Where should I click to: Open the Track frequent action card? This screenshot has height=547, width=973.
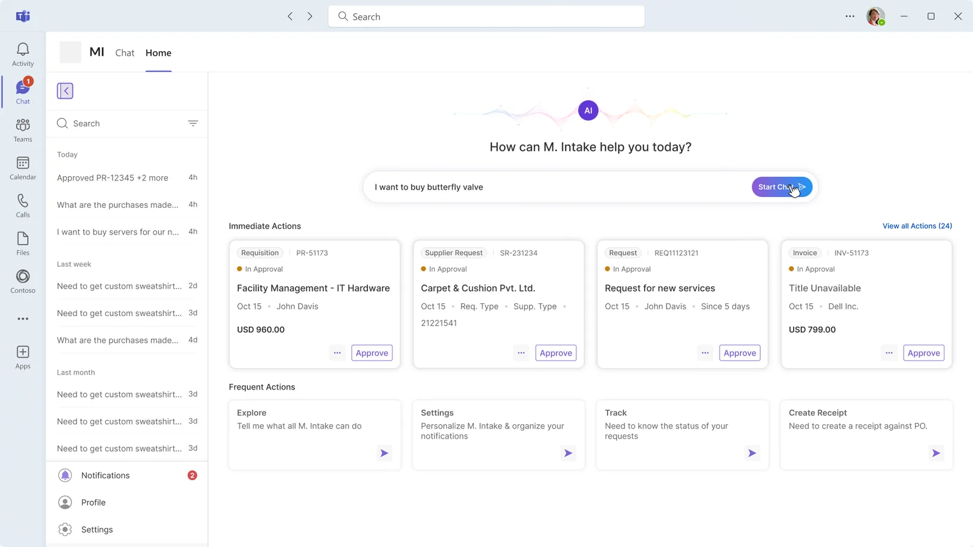pos(682,435)
